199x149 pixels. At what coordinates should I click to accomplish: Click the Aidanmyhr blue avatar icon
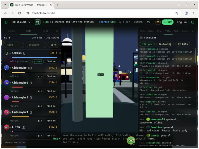(x=7, y=68)
